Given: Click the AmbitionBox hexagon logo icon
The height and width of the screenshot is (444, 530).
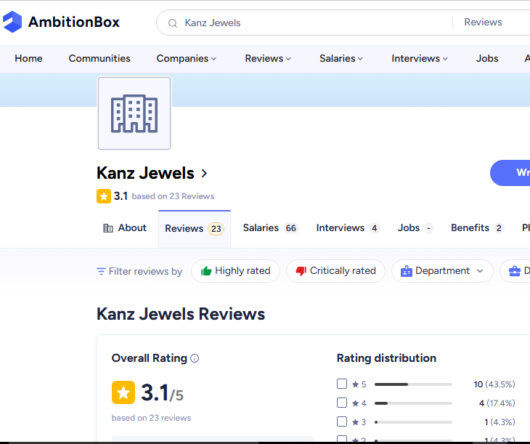Looking at the screenshot, I should point(12,22).
